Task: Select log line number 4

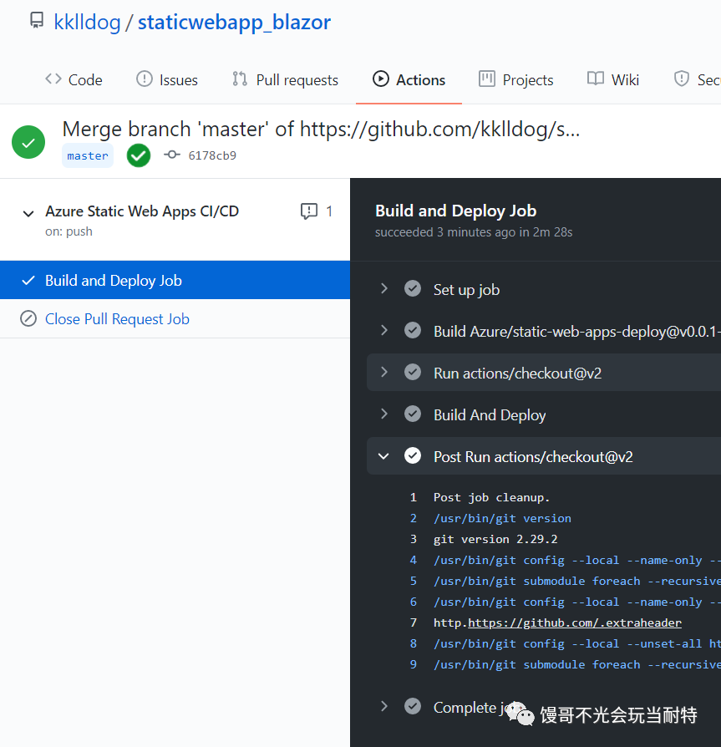Action: click(414, 560)
